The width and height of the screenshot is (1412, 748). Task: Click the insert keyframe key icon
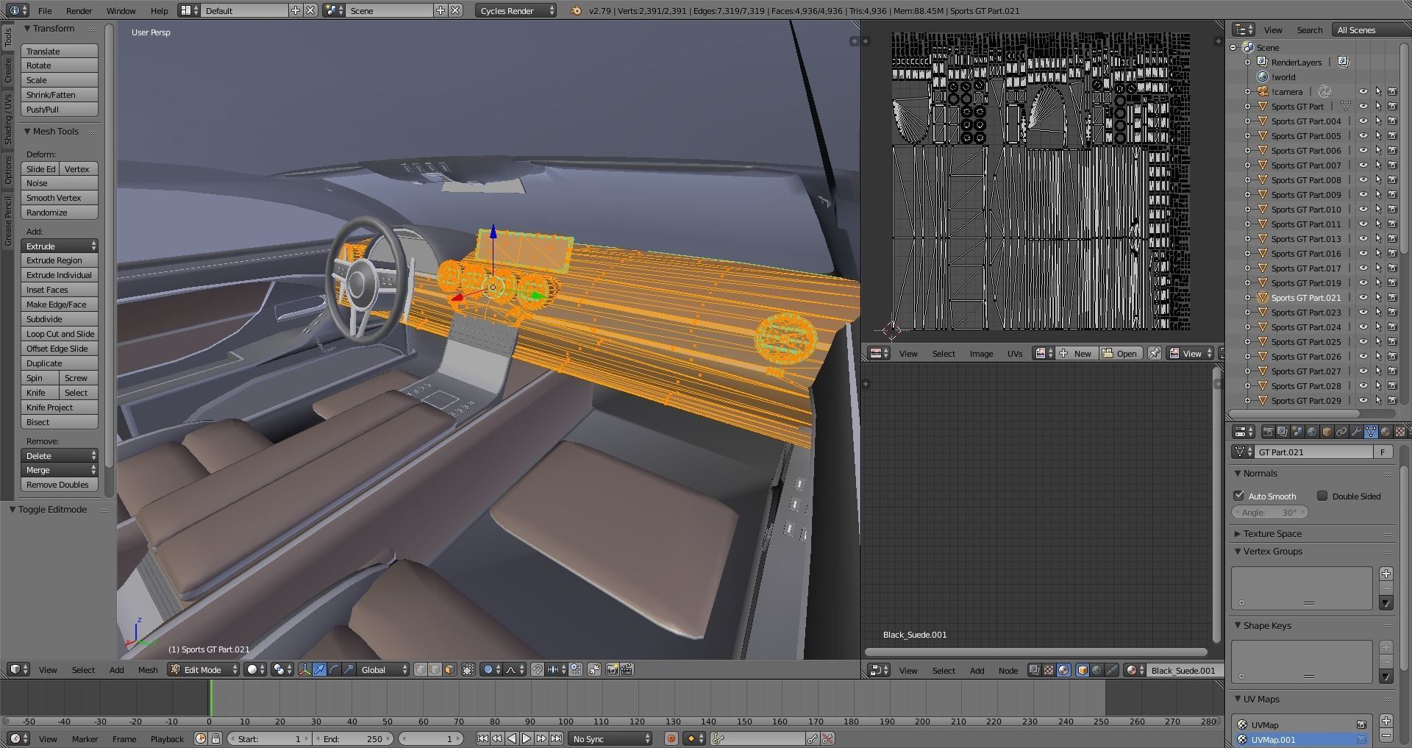tap(813, 738)
